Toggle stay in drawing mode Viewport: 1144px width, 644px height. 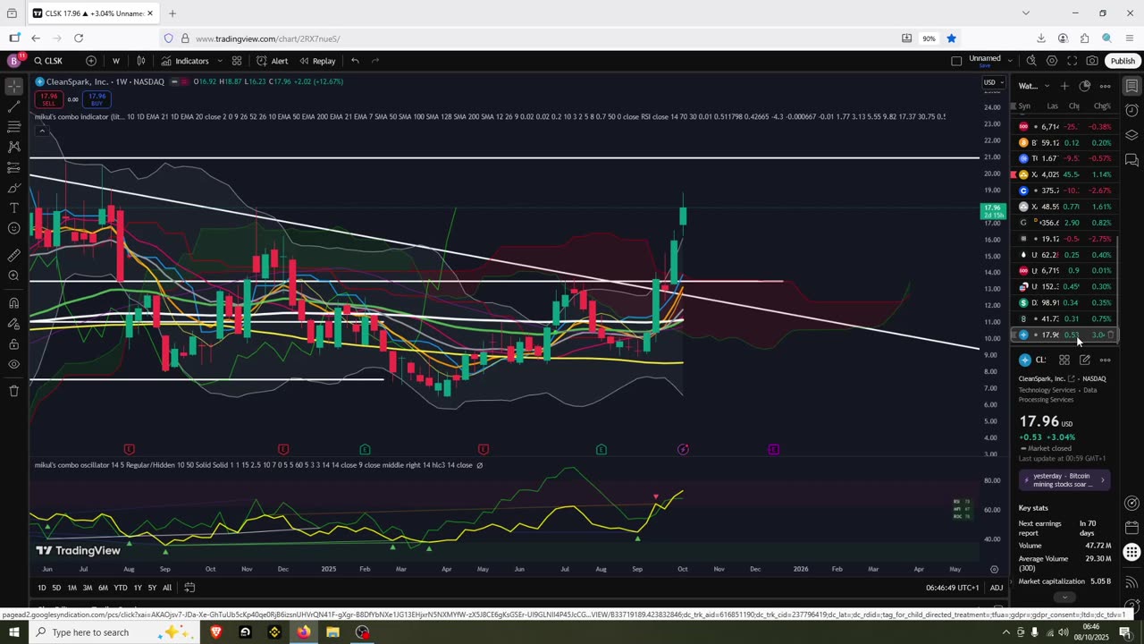[13, 324]
